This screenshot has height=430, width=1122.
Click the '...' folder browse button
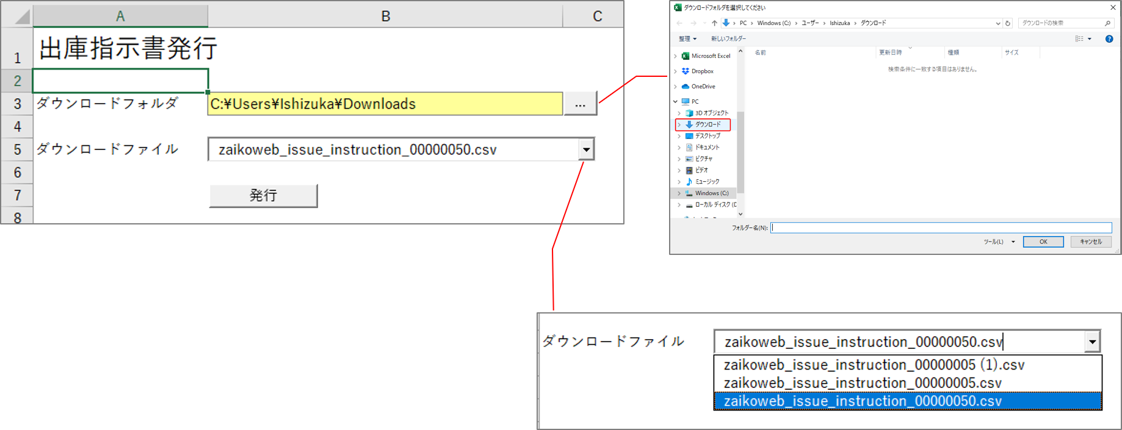click(x=580, y=104)
